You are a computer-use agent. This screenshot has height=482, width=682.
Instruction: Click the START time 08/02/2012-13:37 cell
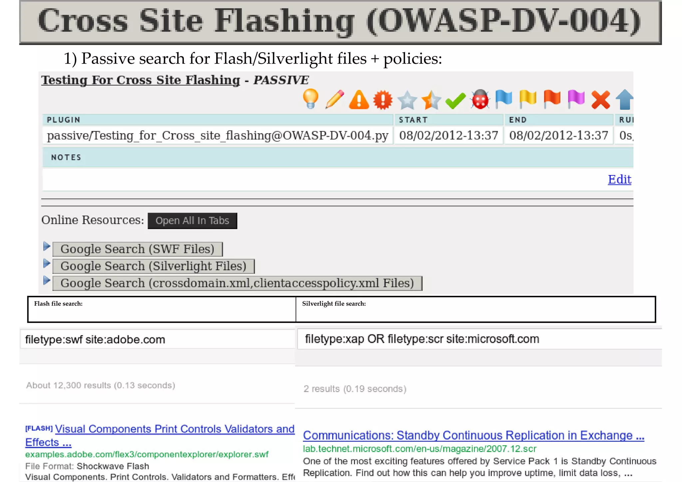(449, 135)
